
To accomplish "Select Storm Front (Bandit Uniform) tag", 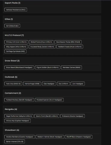I will coord(47,116).
